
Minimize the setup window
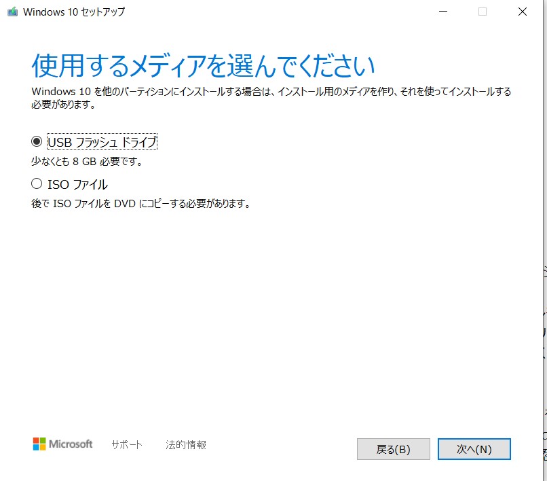click(443, 12)
